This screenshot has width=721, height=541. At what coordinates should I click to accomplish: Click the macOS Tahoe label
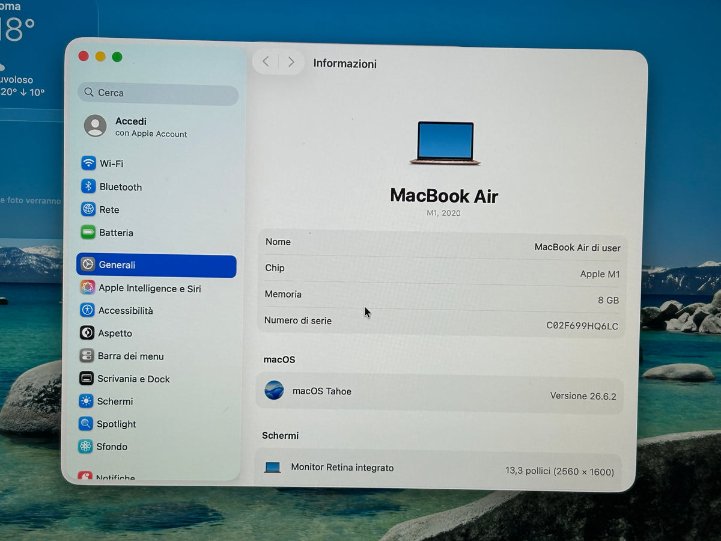(322, 391)
